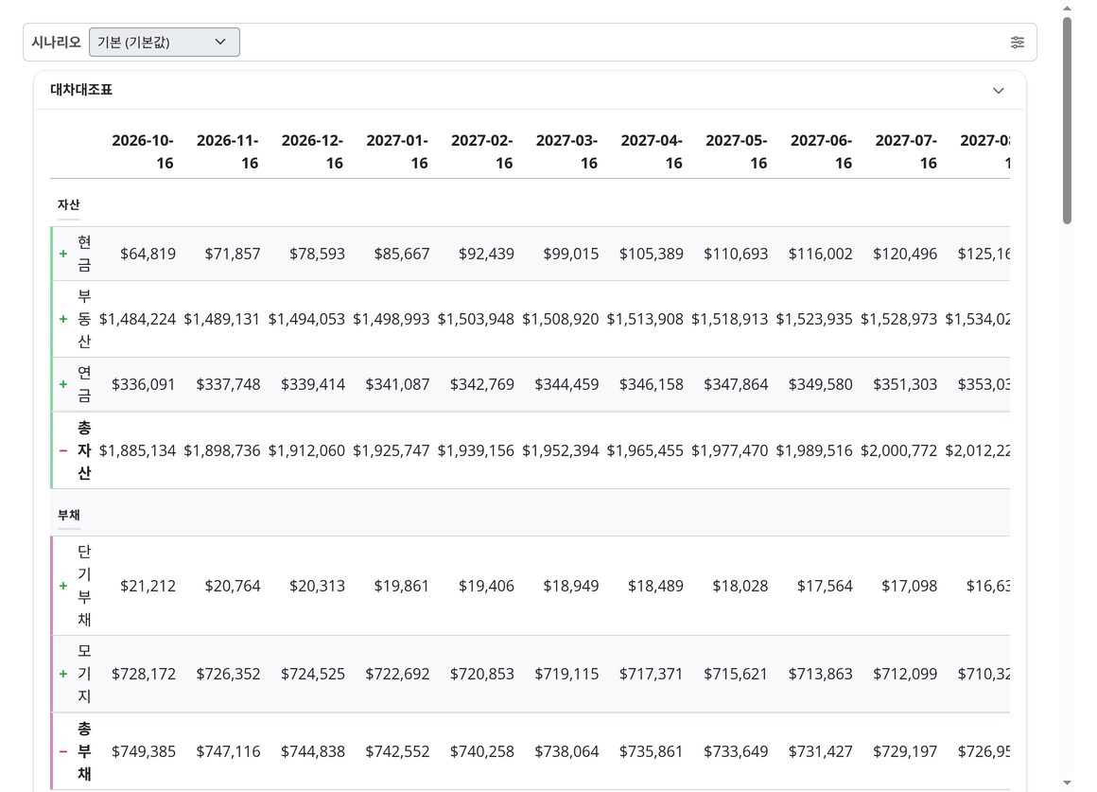Collapse the 총자산 row minus icon
Viewport: 1097px width, 792px height.
click(x=63, y=450)
